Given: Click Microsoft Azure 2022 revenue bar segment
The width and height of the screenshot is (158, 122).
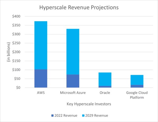Looking at the screenshot, I should click(73, 81).
